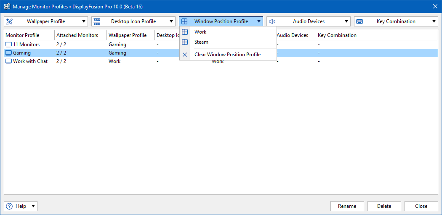Click the Close button at bottom right

coord(421,206)
